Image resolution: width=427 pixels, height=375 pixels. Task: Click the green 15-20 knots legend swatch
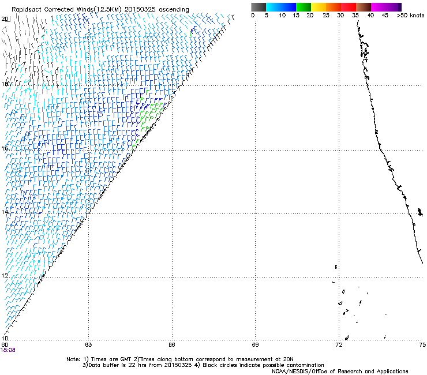[304, 7]
